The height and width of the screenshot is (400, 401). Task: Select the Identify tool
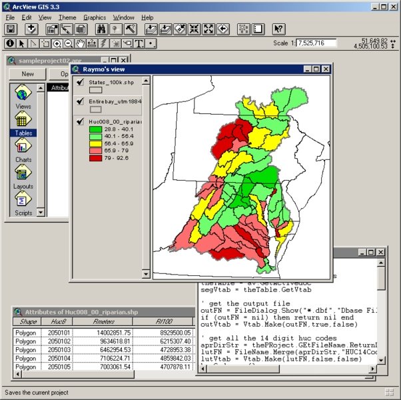click(10, 43)
